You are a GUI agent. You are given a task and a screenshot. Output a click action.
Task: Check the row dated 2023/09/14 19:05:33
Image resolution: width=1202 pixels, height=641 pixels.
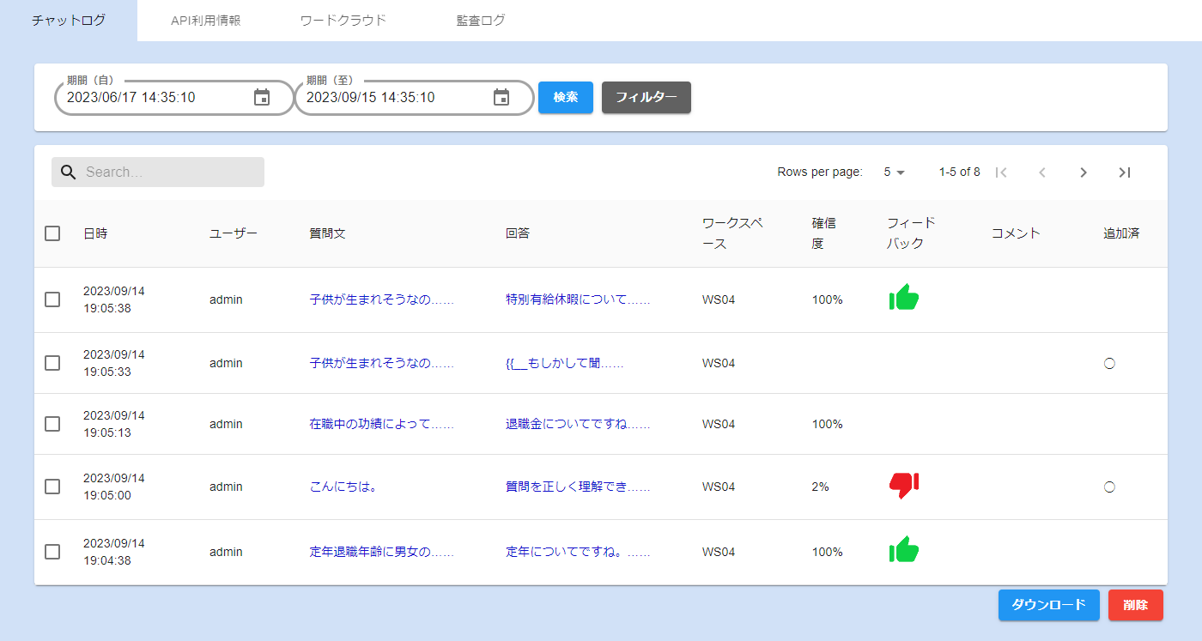(52, 363)
